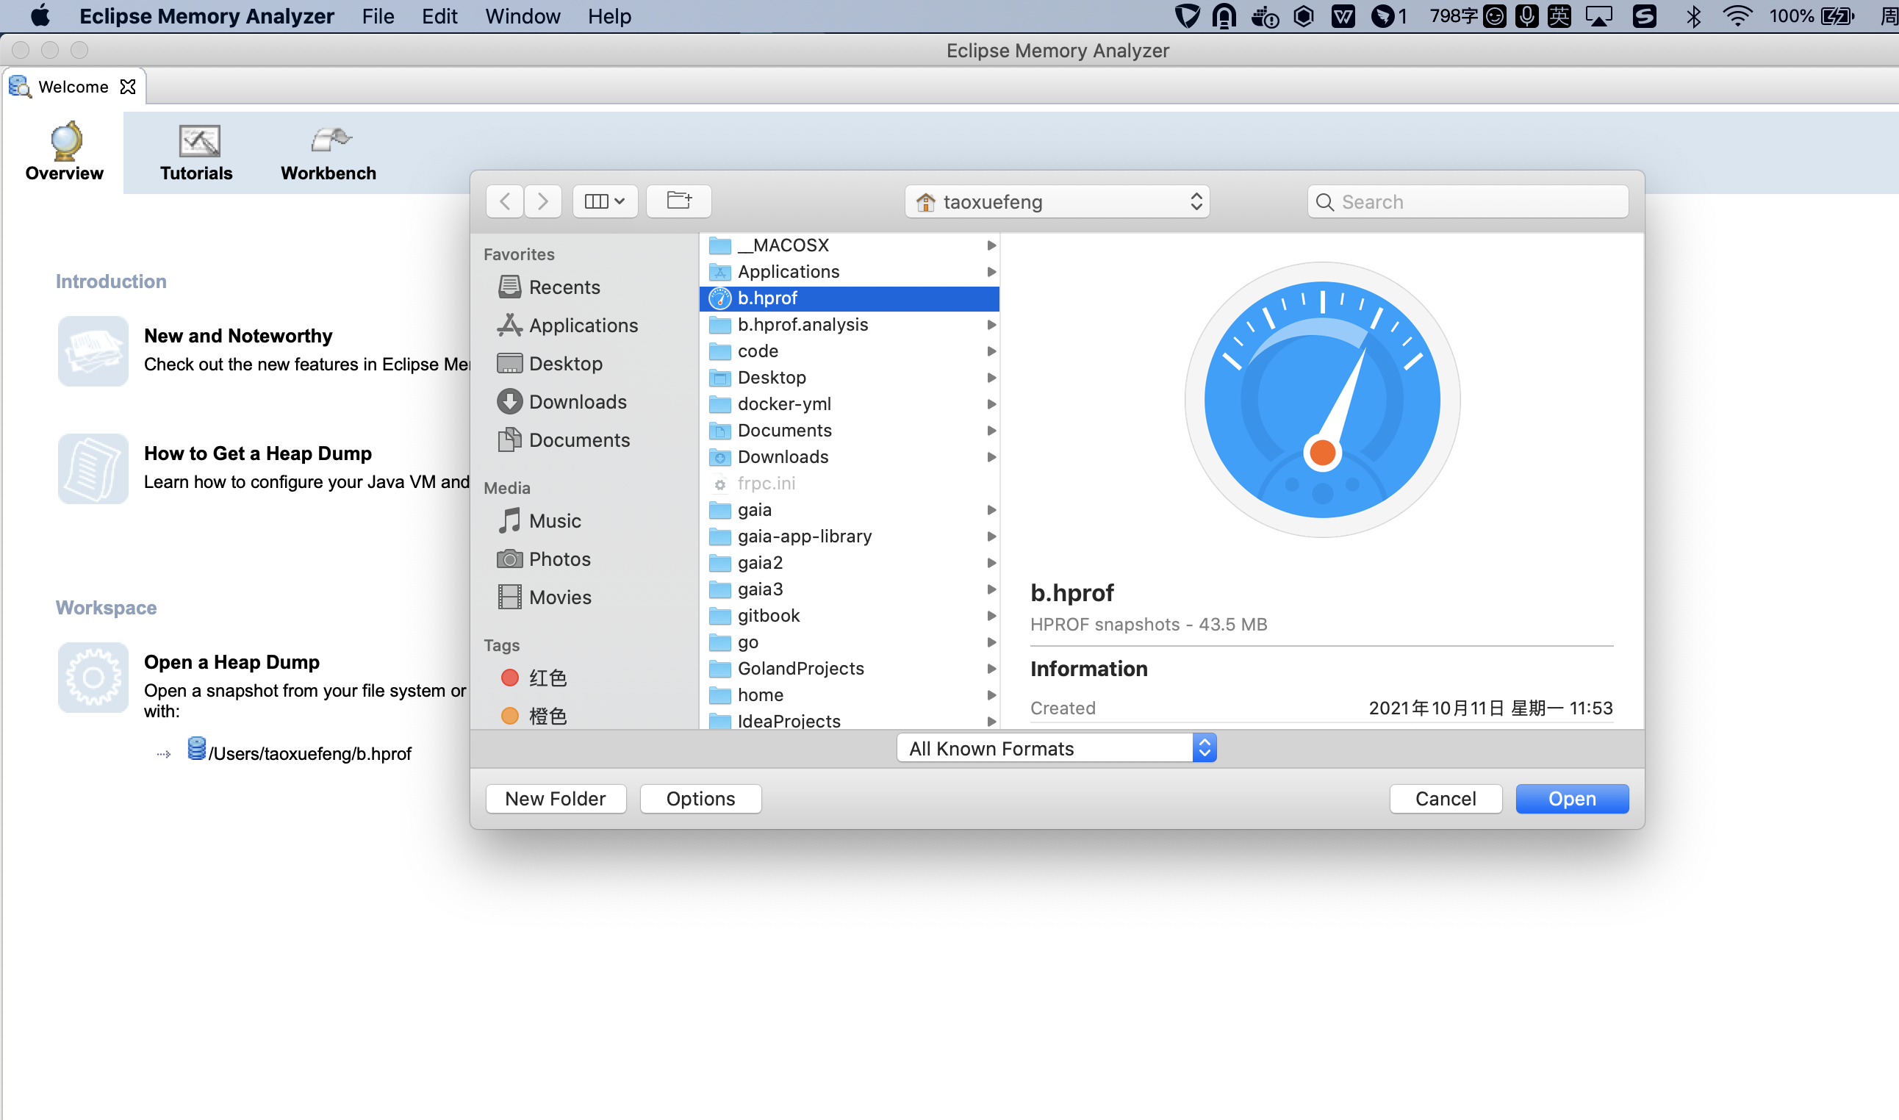Click the New Folder button
The width and height of the screenshot is (1899, 1120).
click(556, 799)
